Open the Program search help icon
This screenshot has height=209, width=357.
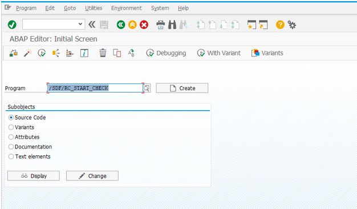pyautogui.click(x=147, y=88)
